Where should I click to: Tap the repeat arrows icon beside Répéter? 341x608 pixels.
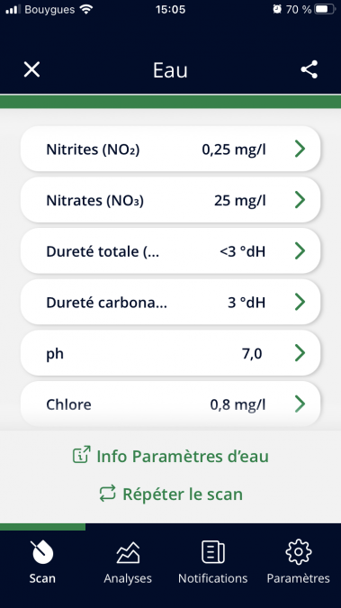[107, 494]
